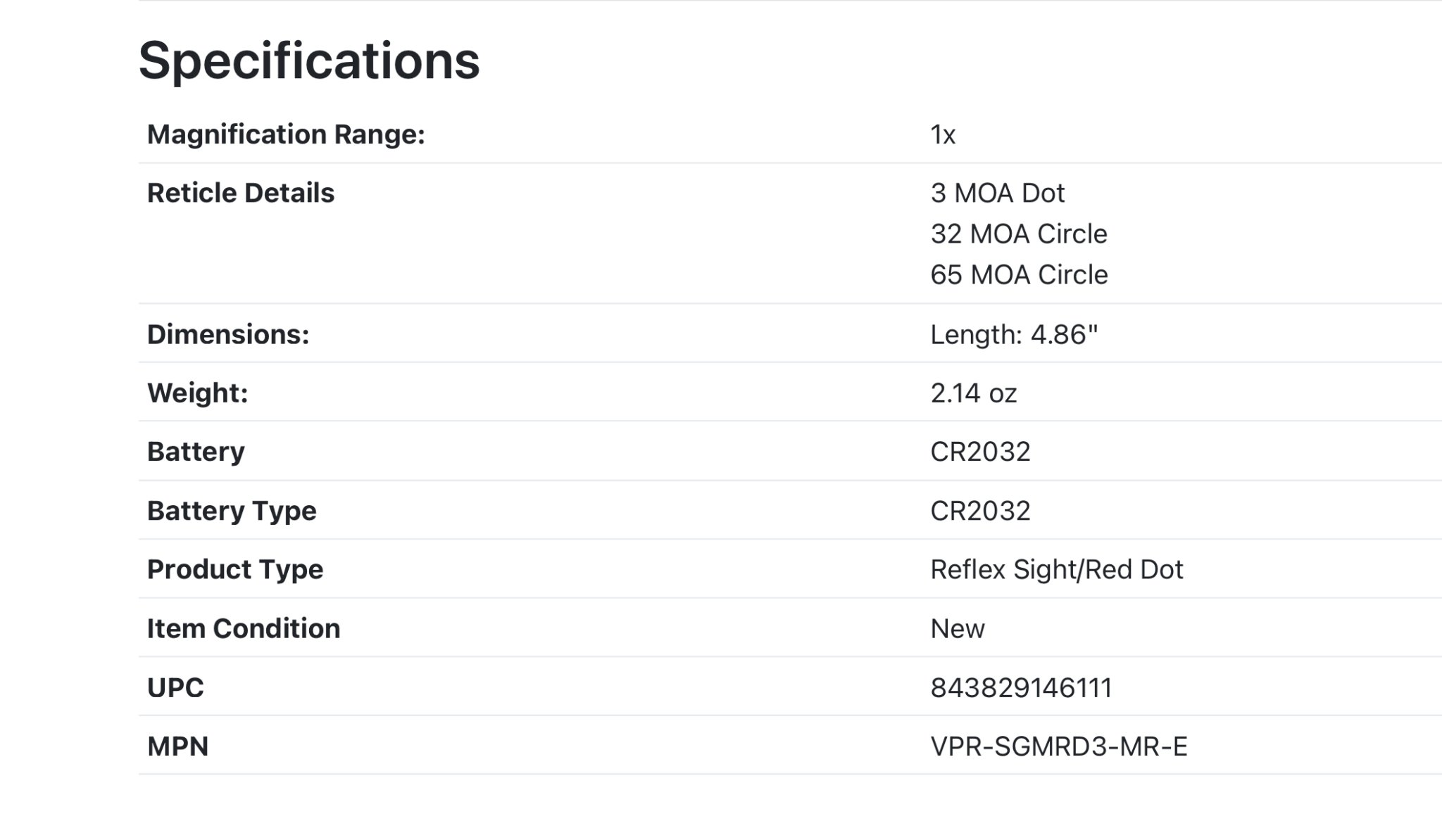1442x821 pixels.
Task: Click the CR2032 value in Battery row
Action: [x=979, y=452]
